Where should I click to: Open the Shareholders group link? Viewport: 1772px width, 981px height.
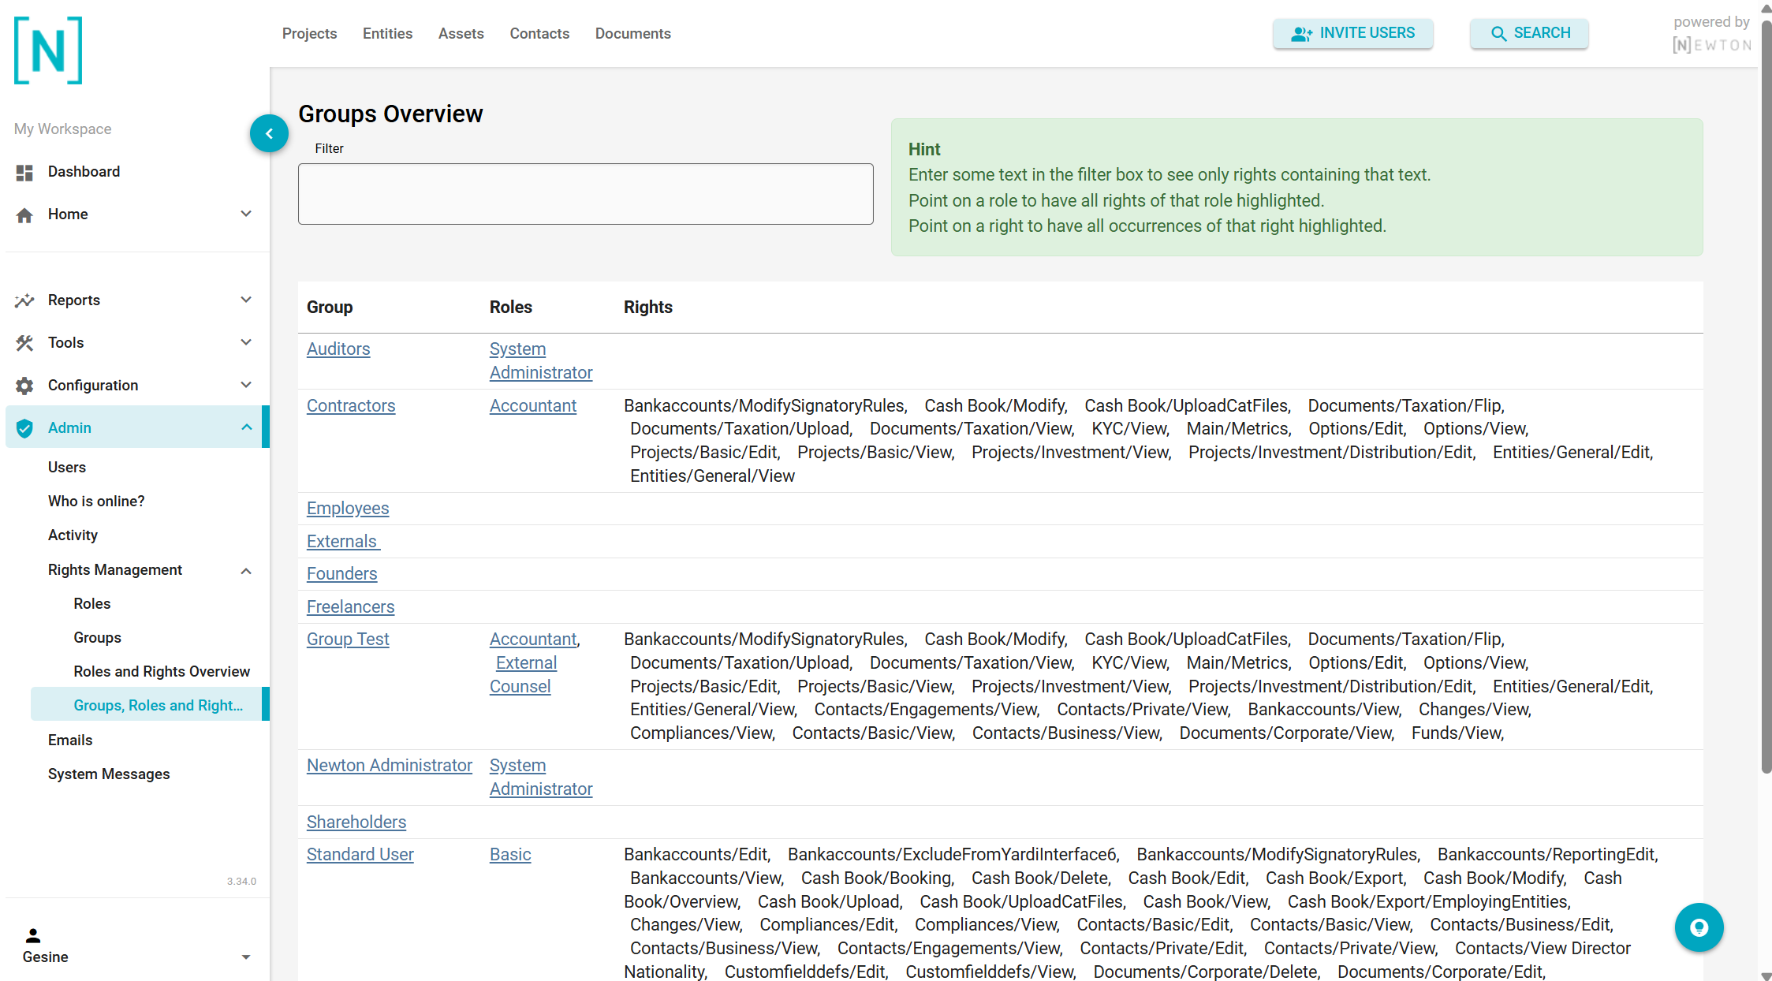(356, 822)
